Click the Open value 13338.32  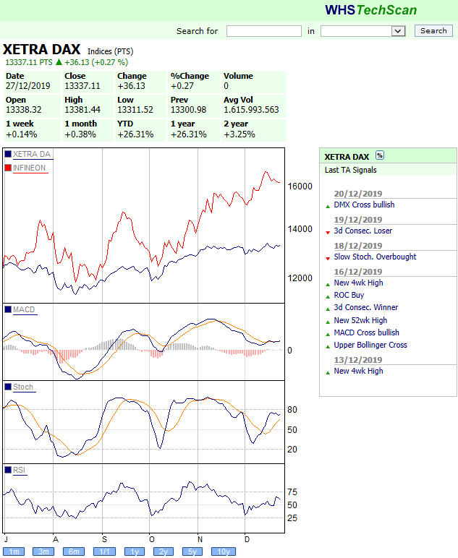[23, 110]
